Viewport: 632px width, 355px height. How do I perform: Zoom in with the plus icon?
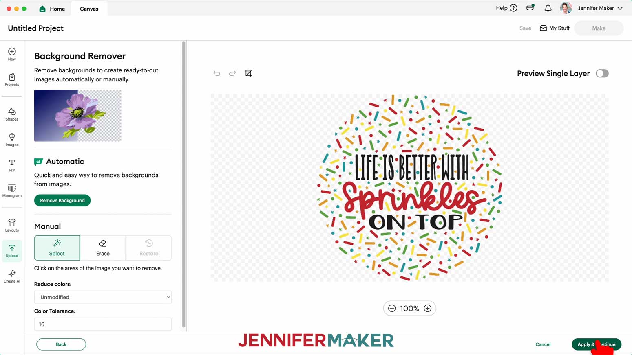(x=427, y=308)
